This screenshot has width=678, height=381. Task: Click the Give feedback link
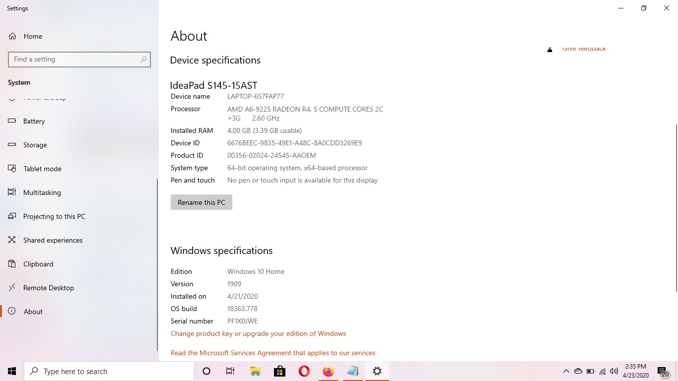pyautogui.click(x=584, y=49)
